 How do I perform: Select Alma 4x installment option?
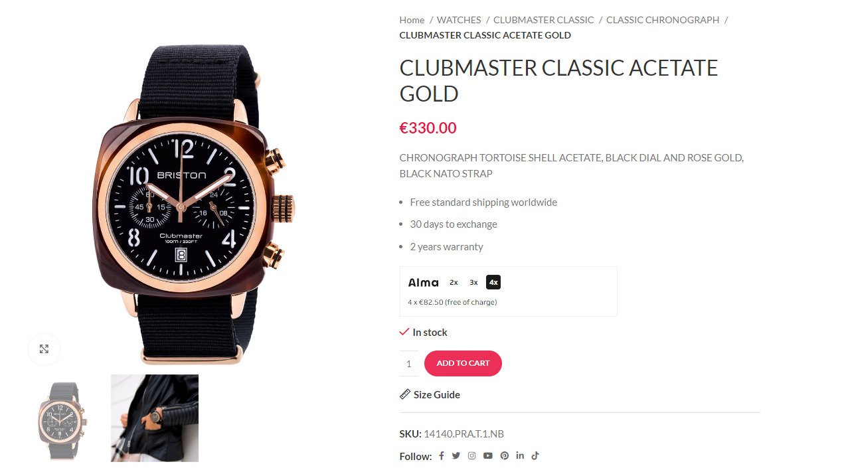[x=493, y=282]
